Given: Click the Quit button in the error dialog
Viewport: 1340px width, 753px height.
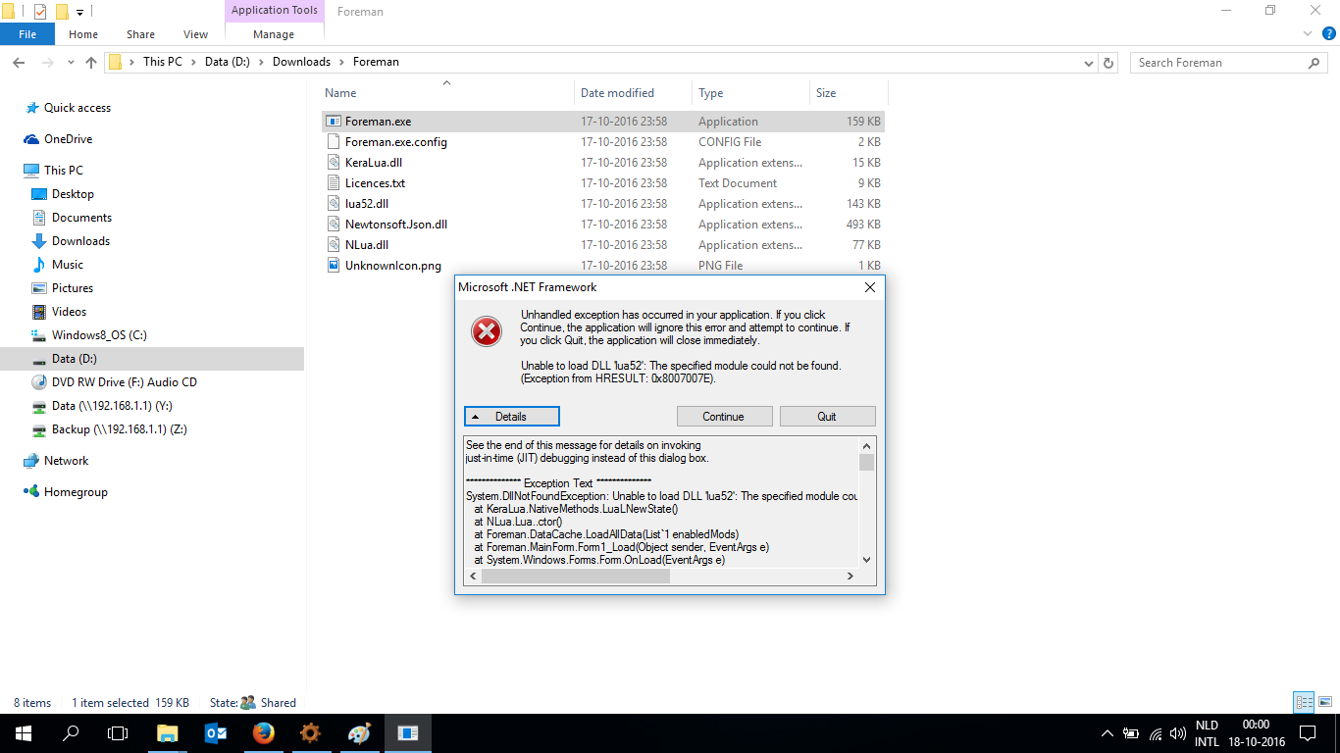Looking at the screenshot, I should click(x=827, y=417).
